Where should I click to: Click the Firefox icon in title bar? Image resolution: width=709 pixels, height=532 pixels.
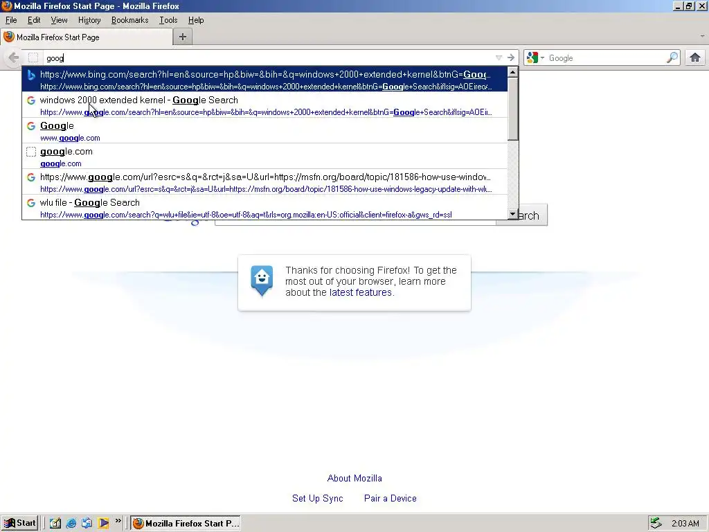(6, 6)
